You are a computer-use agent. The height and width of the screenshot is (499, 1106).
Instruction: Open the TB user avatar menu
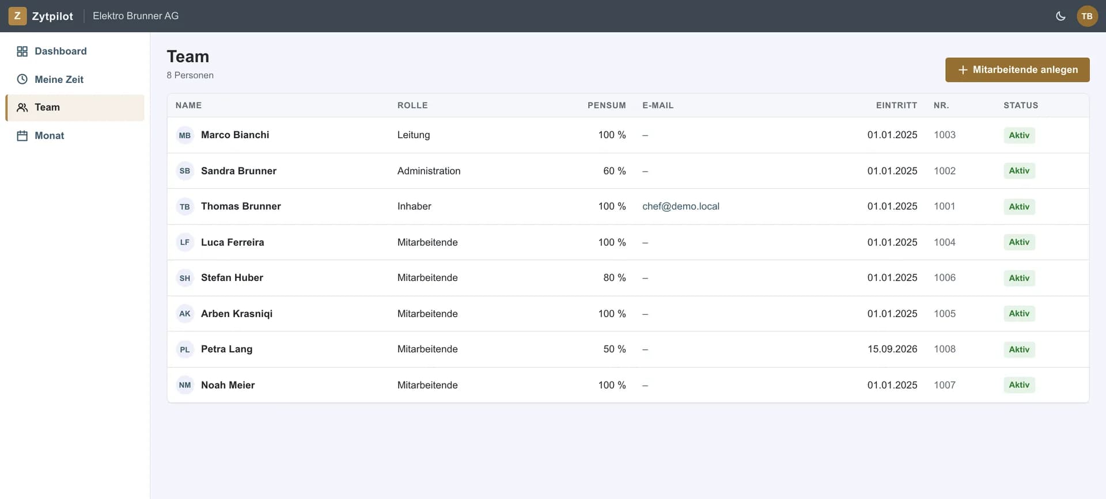[x=1087, y=16]
